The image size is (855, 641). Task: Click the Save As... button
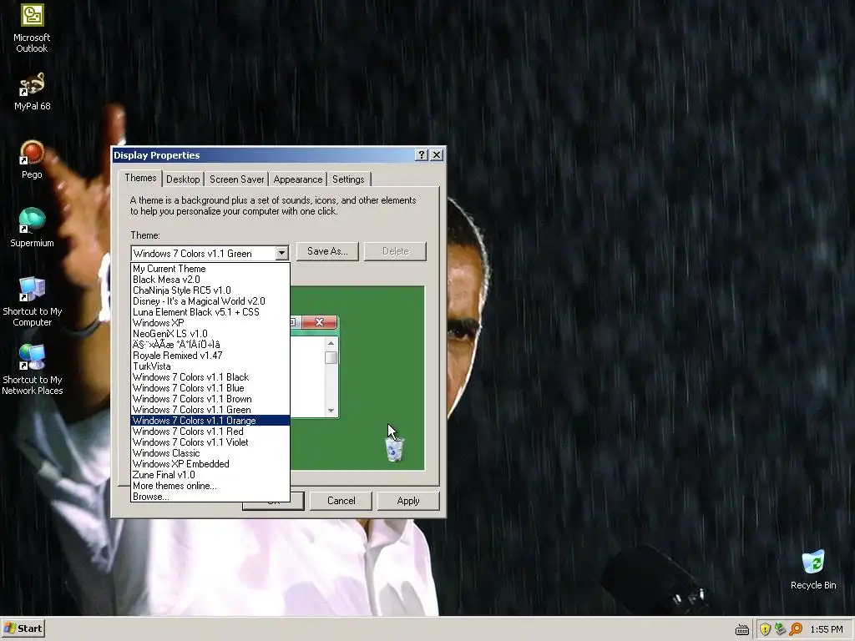(x=327, y=251)
